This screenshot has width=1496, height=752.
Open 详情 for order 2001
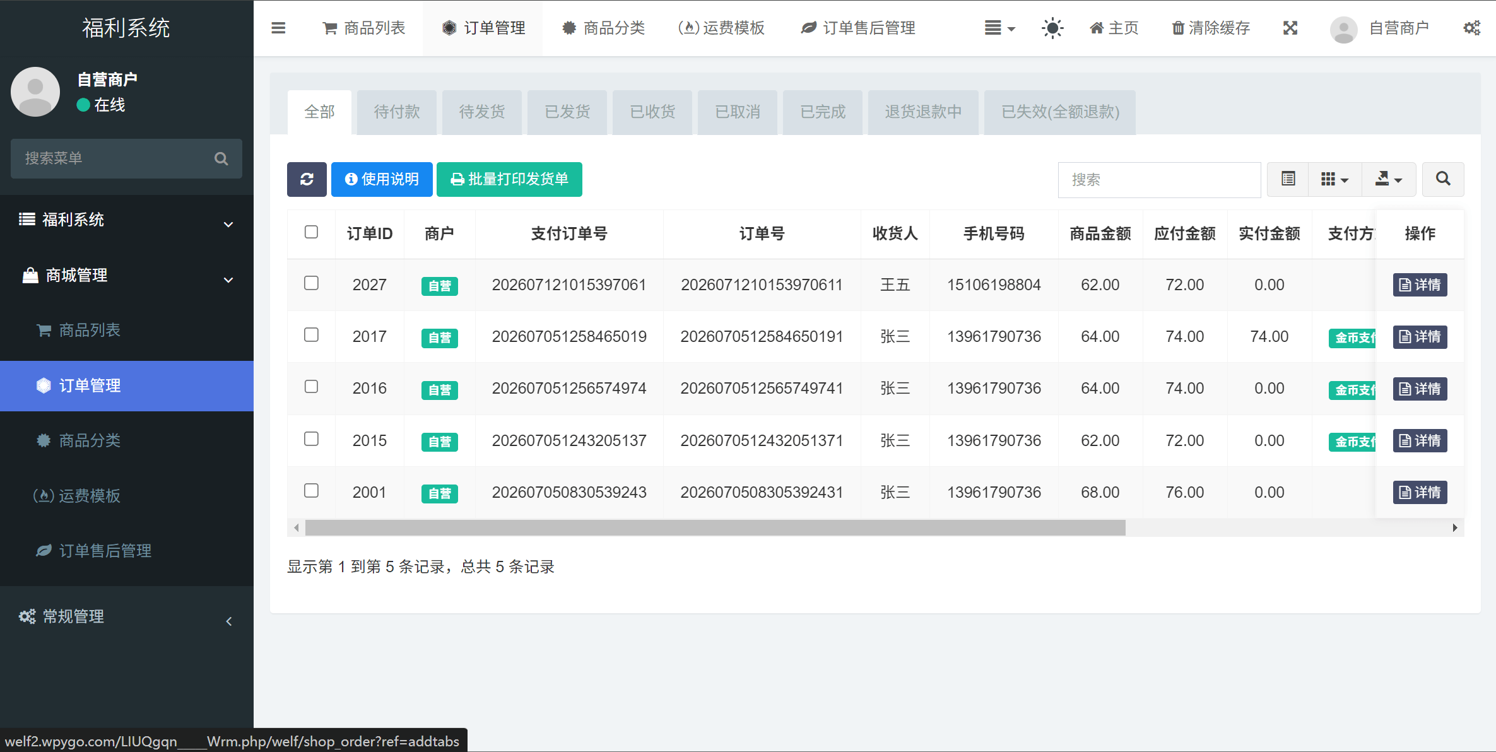pos(1420,492)
